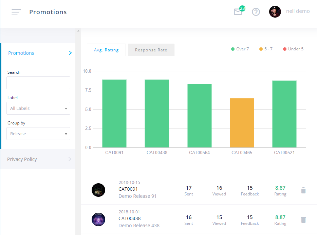
Task: Open the Group by Release dropdown
Action: click(x=38, y=134)
